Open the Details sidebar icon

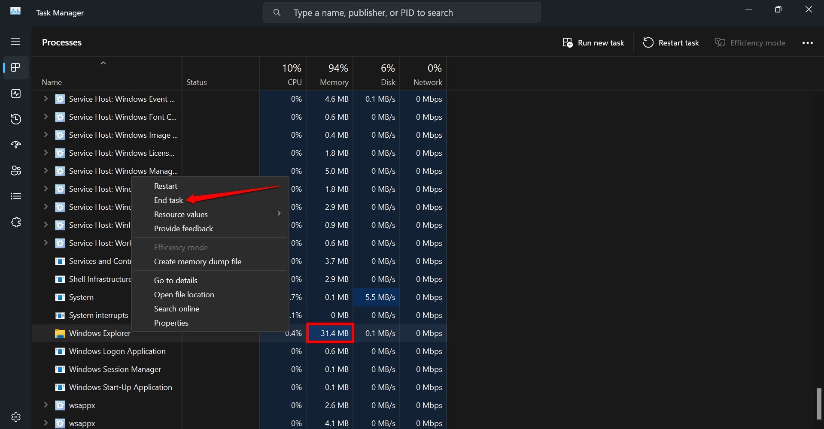[x=15, y=196]
